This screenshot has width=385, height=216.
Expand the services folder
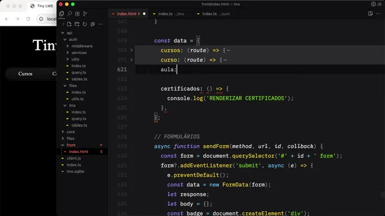click(x=67, y=53)
